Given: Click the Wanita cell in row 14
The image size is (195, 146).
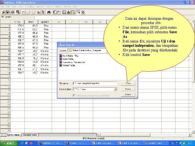Looking at the screenshot, I should (45, 73).
